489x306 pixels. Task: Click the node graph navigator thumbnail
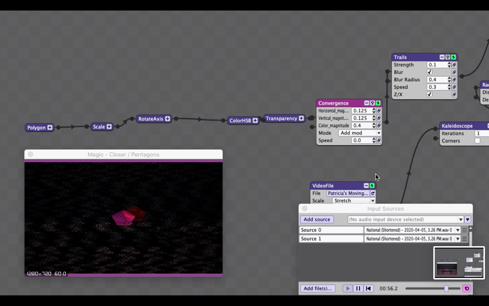tap(459, 263)
